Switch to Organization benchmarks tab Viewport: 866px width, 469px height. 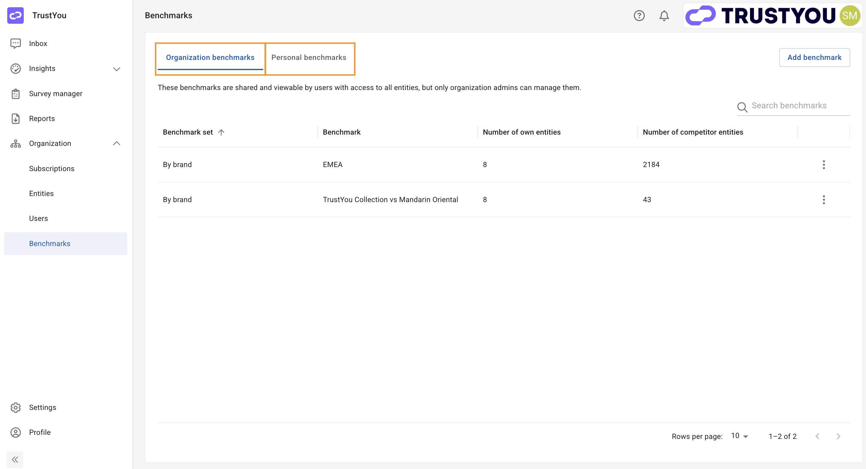pos(210,58)
